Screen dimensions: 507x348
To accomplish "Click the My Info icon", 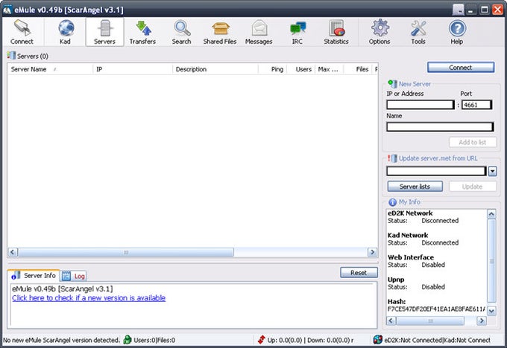I will (x=392, y=202).
